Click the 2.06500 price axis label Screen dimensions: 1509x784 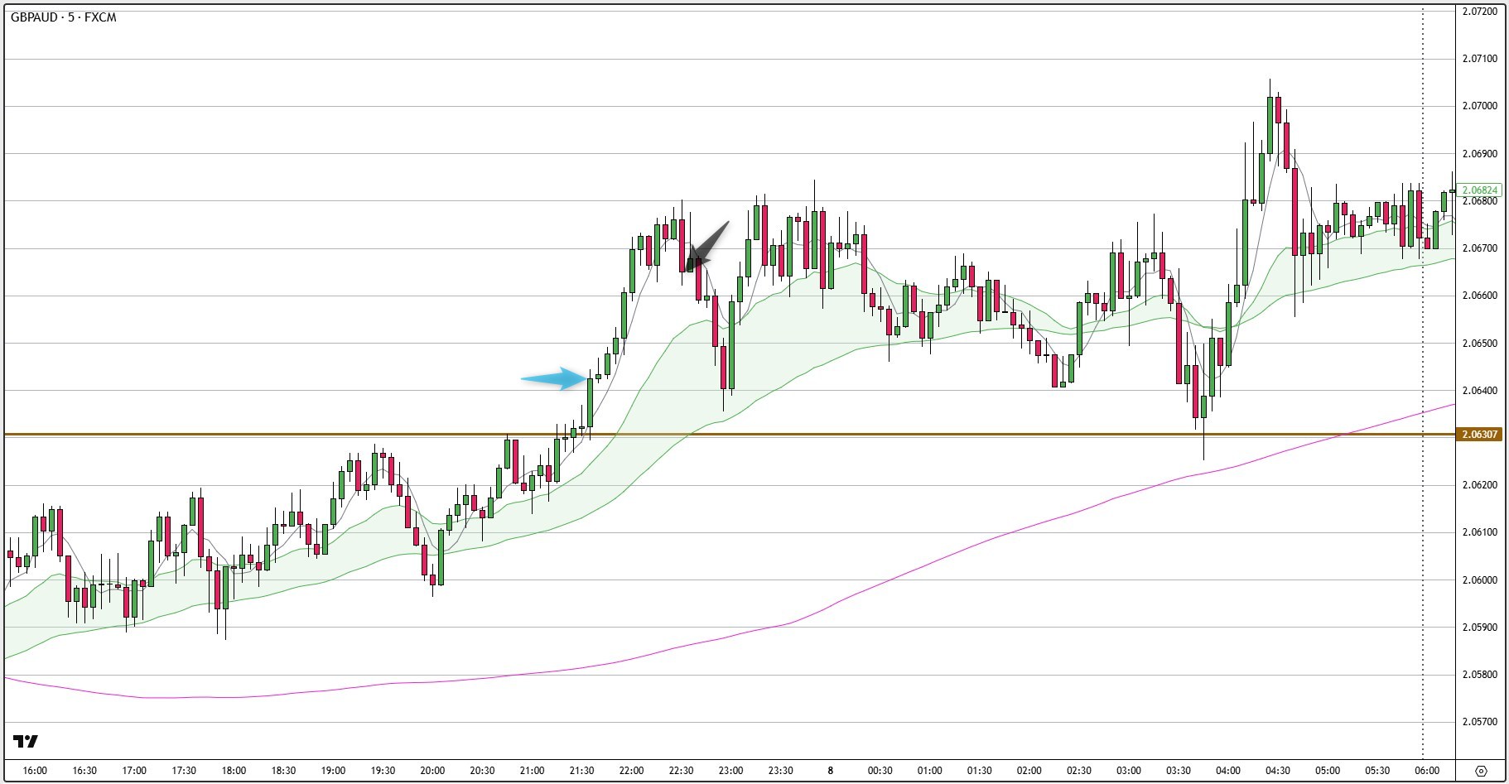(x=1479, y=344)
